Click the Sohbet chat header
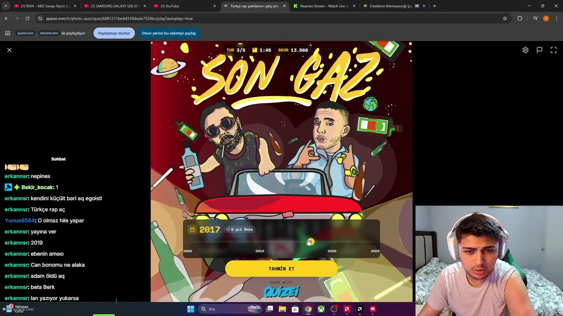The height and width of the screenshot is (316, 563). [x=58, y=159]
